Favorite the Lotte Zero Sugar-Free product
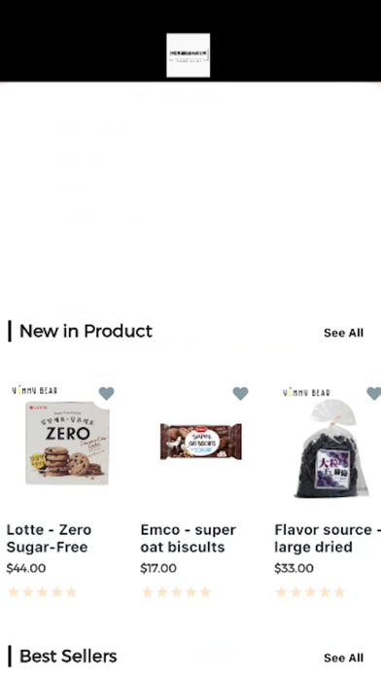 tap(107, 393)
